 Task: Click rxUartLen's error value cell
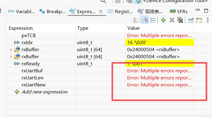(159, 78)
